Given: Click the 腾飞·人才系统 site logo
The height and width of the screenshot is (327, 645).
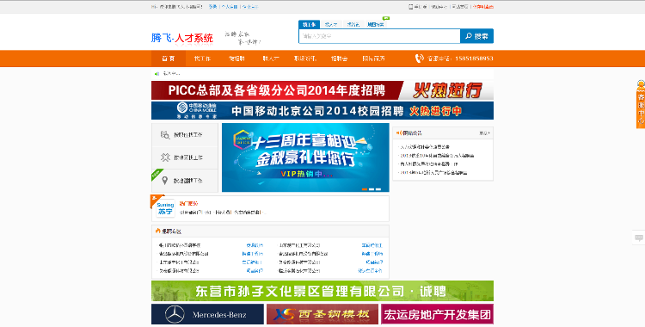Looking at the screenshot, I should (181, 38).
